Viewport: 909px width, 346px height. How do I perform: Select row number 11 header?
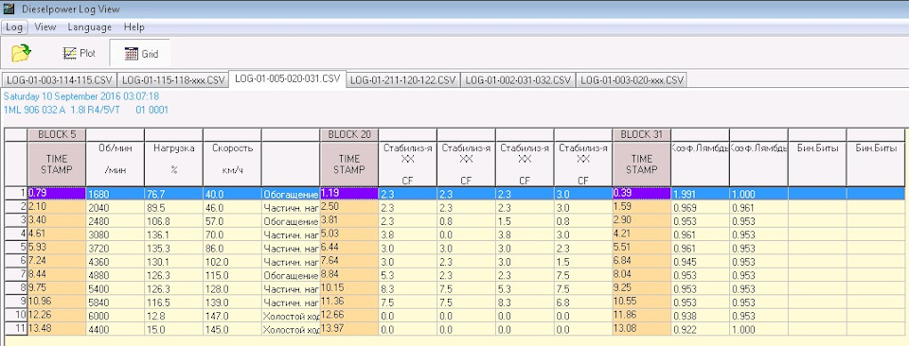click(16, 329)
